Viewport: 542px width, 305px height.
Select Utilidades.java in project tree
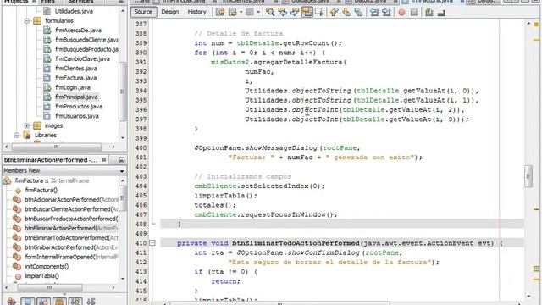tap(74, 11)
